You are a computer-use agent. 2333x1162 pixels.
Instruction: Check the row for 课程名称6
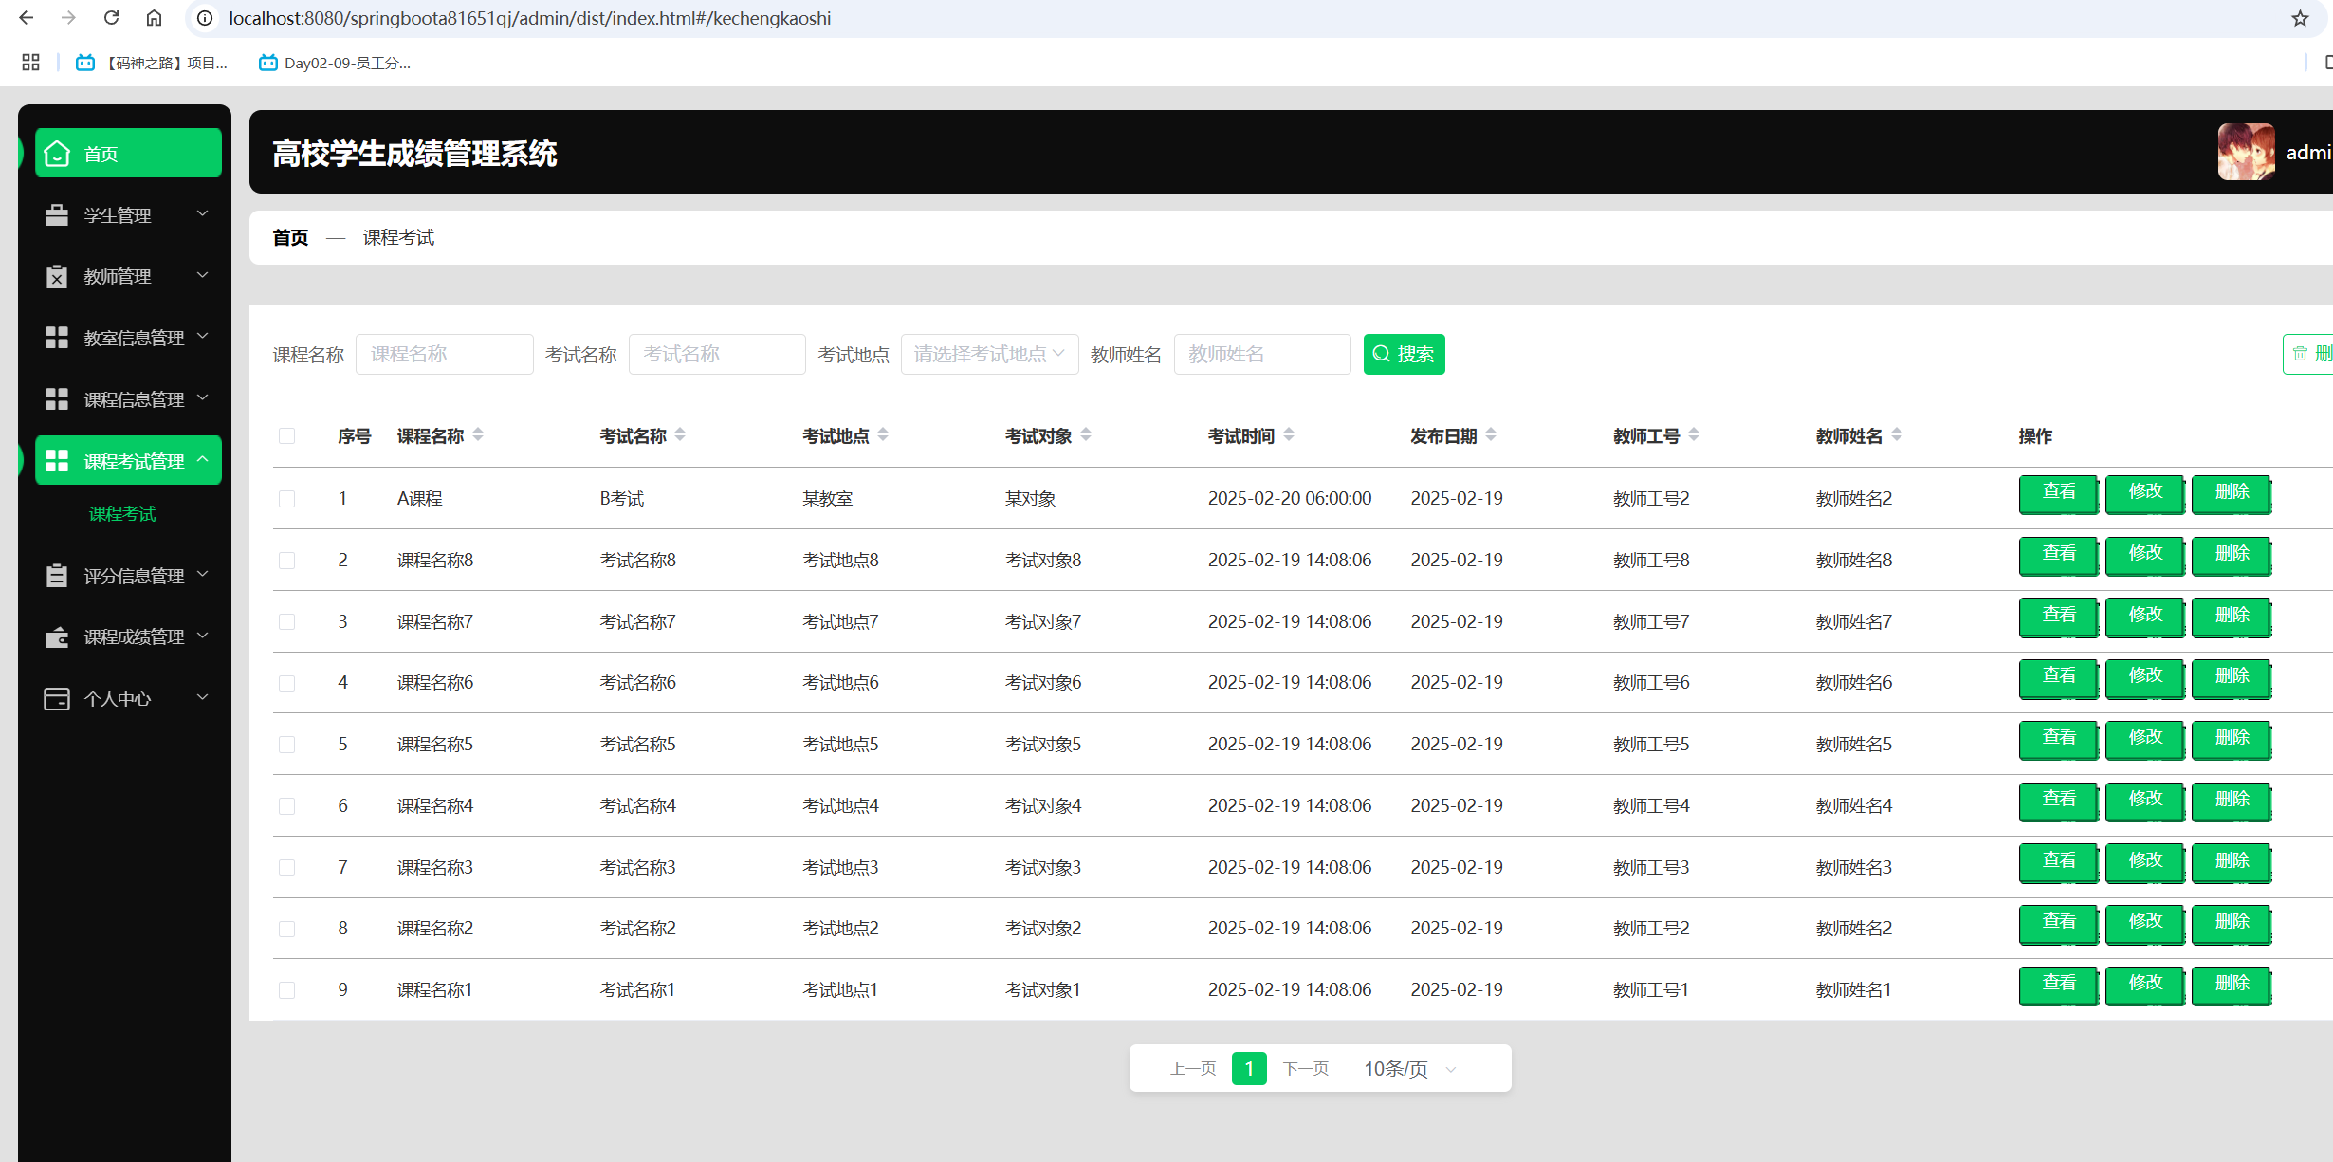[x=286, y=683]
